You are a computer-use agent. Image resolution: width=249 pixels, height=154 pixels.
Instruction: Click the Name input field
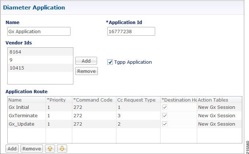pos(39,31)
